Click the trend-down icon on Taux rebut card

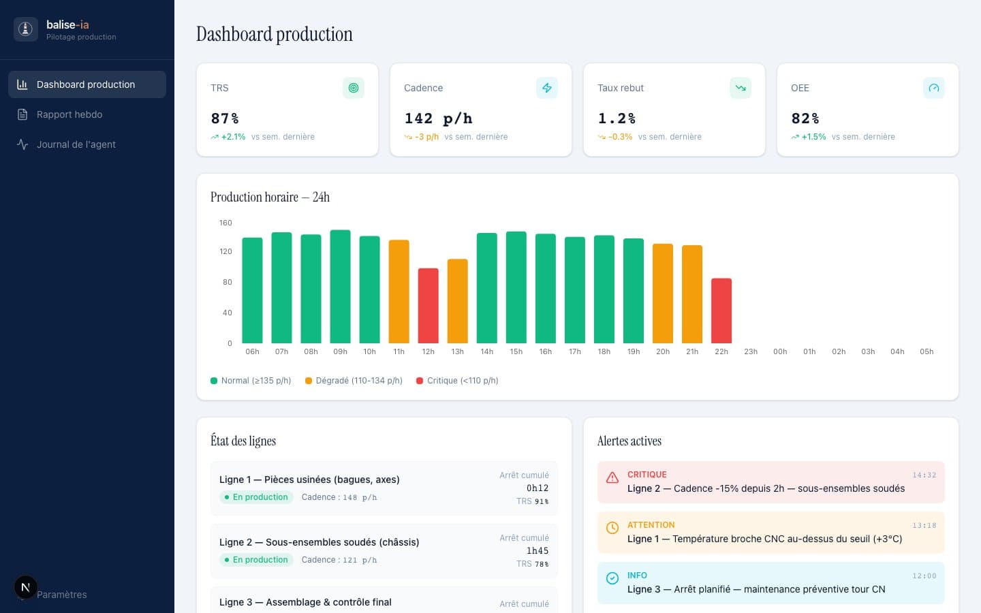tap(741, 88)
